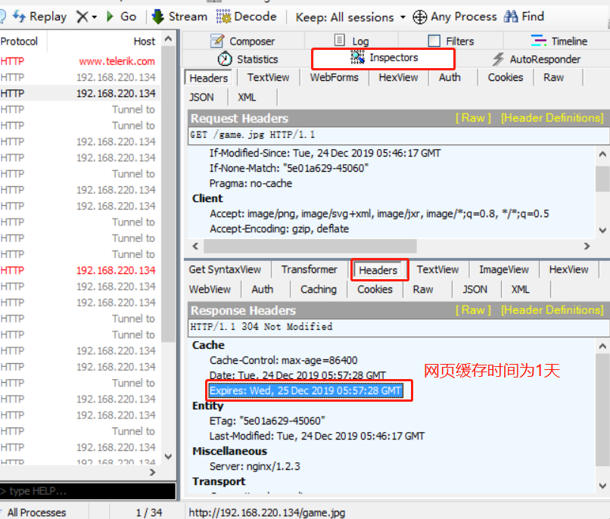Image resolution: width=610 pixels, height=519 pixels.
Task: Select the Accept-Encoding: gzip, deflate line
Action: (279, 228)
